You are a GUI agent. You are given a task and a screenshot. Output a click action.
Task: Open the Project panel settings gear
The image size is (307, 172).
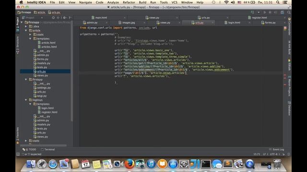[64, 18]
